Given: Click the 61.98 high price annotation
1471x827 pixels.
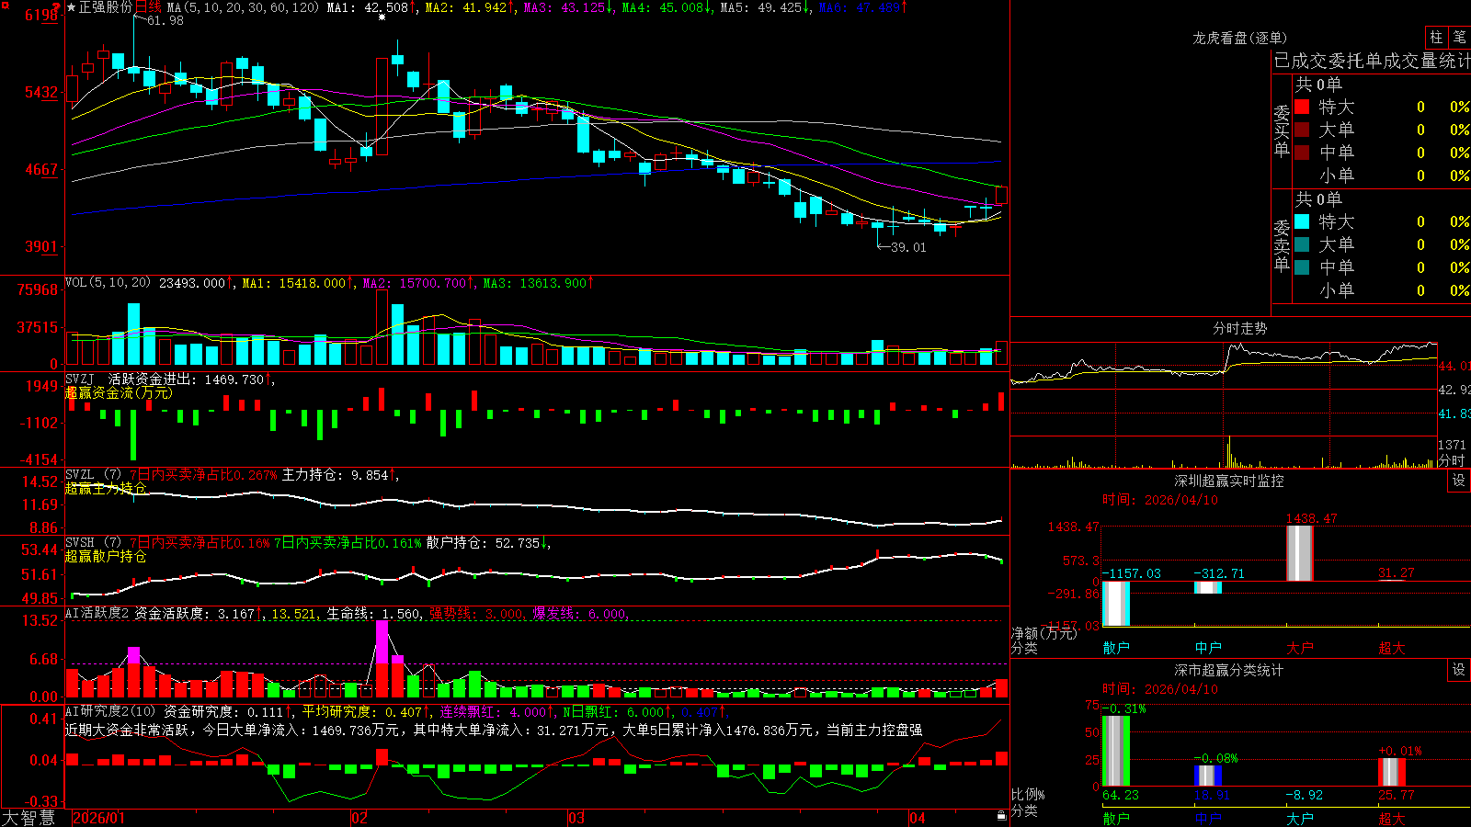Looking at the screenshot, I should 165,20.
